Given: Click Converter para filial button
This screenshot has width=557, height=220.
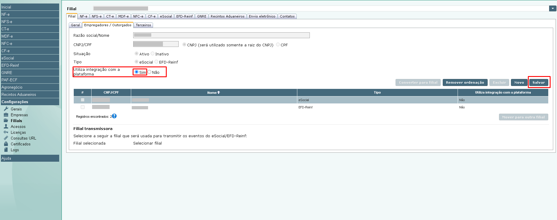Looking at the screenshot, I should pyautogui.click(x=418, y=82).
